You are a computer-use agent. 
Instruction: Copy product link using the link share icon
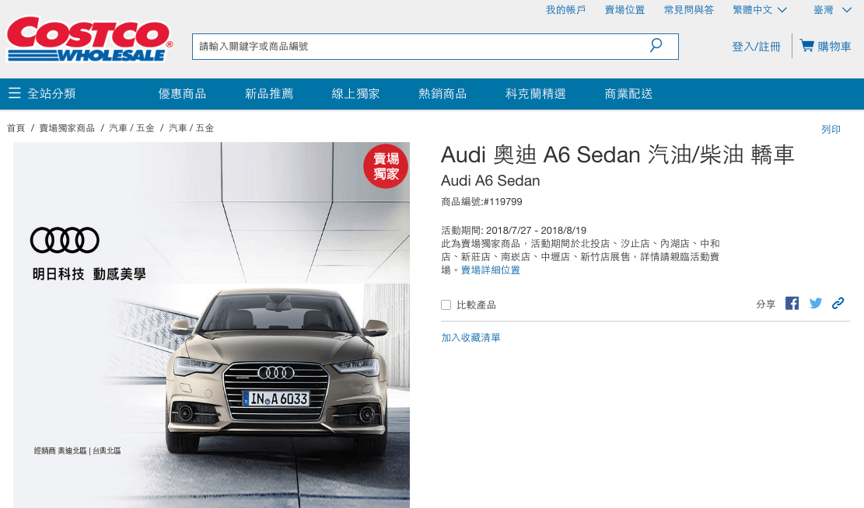coord(838,303)
